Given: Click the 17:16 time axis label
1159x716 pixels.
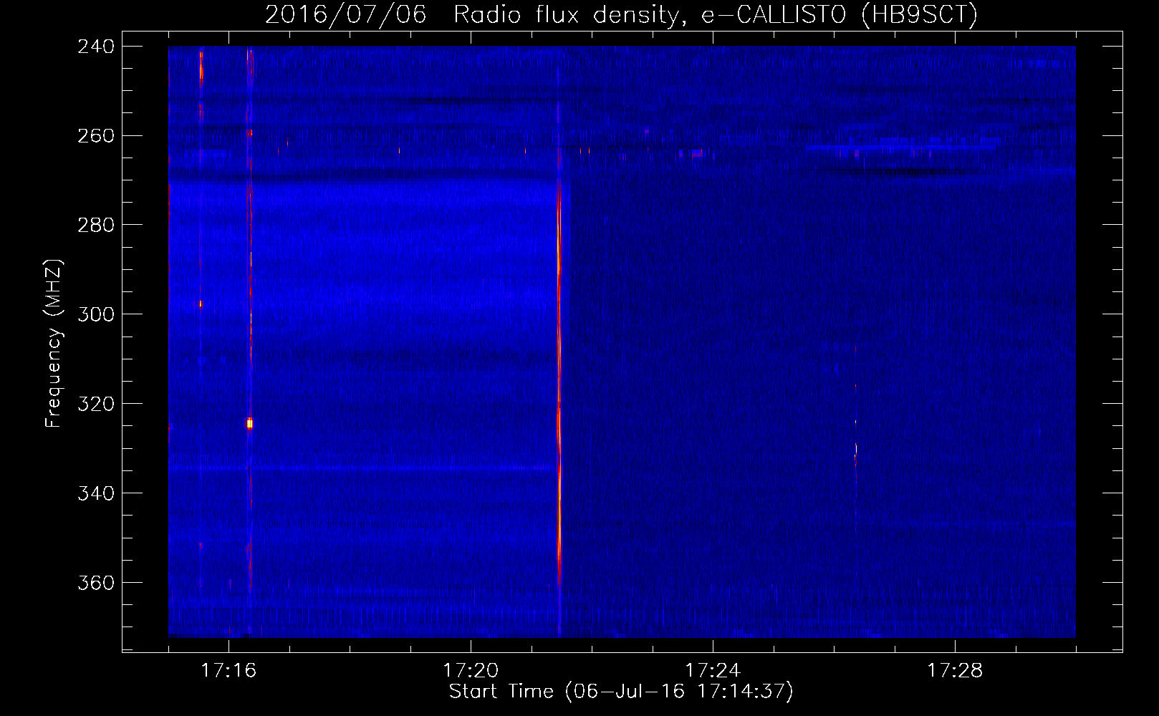Looking at the screenshot, I should (x=229, y=670).
